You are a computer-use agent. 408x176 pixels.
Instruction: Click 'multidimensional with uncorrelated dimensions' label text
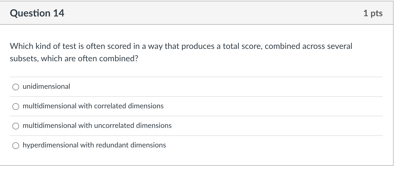[97, 126]
